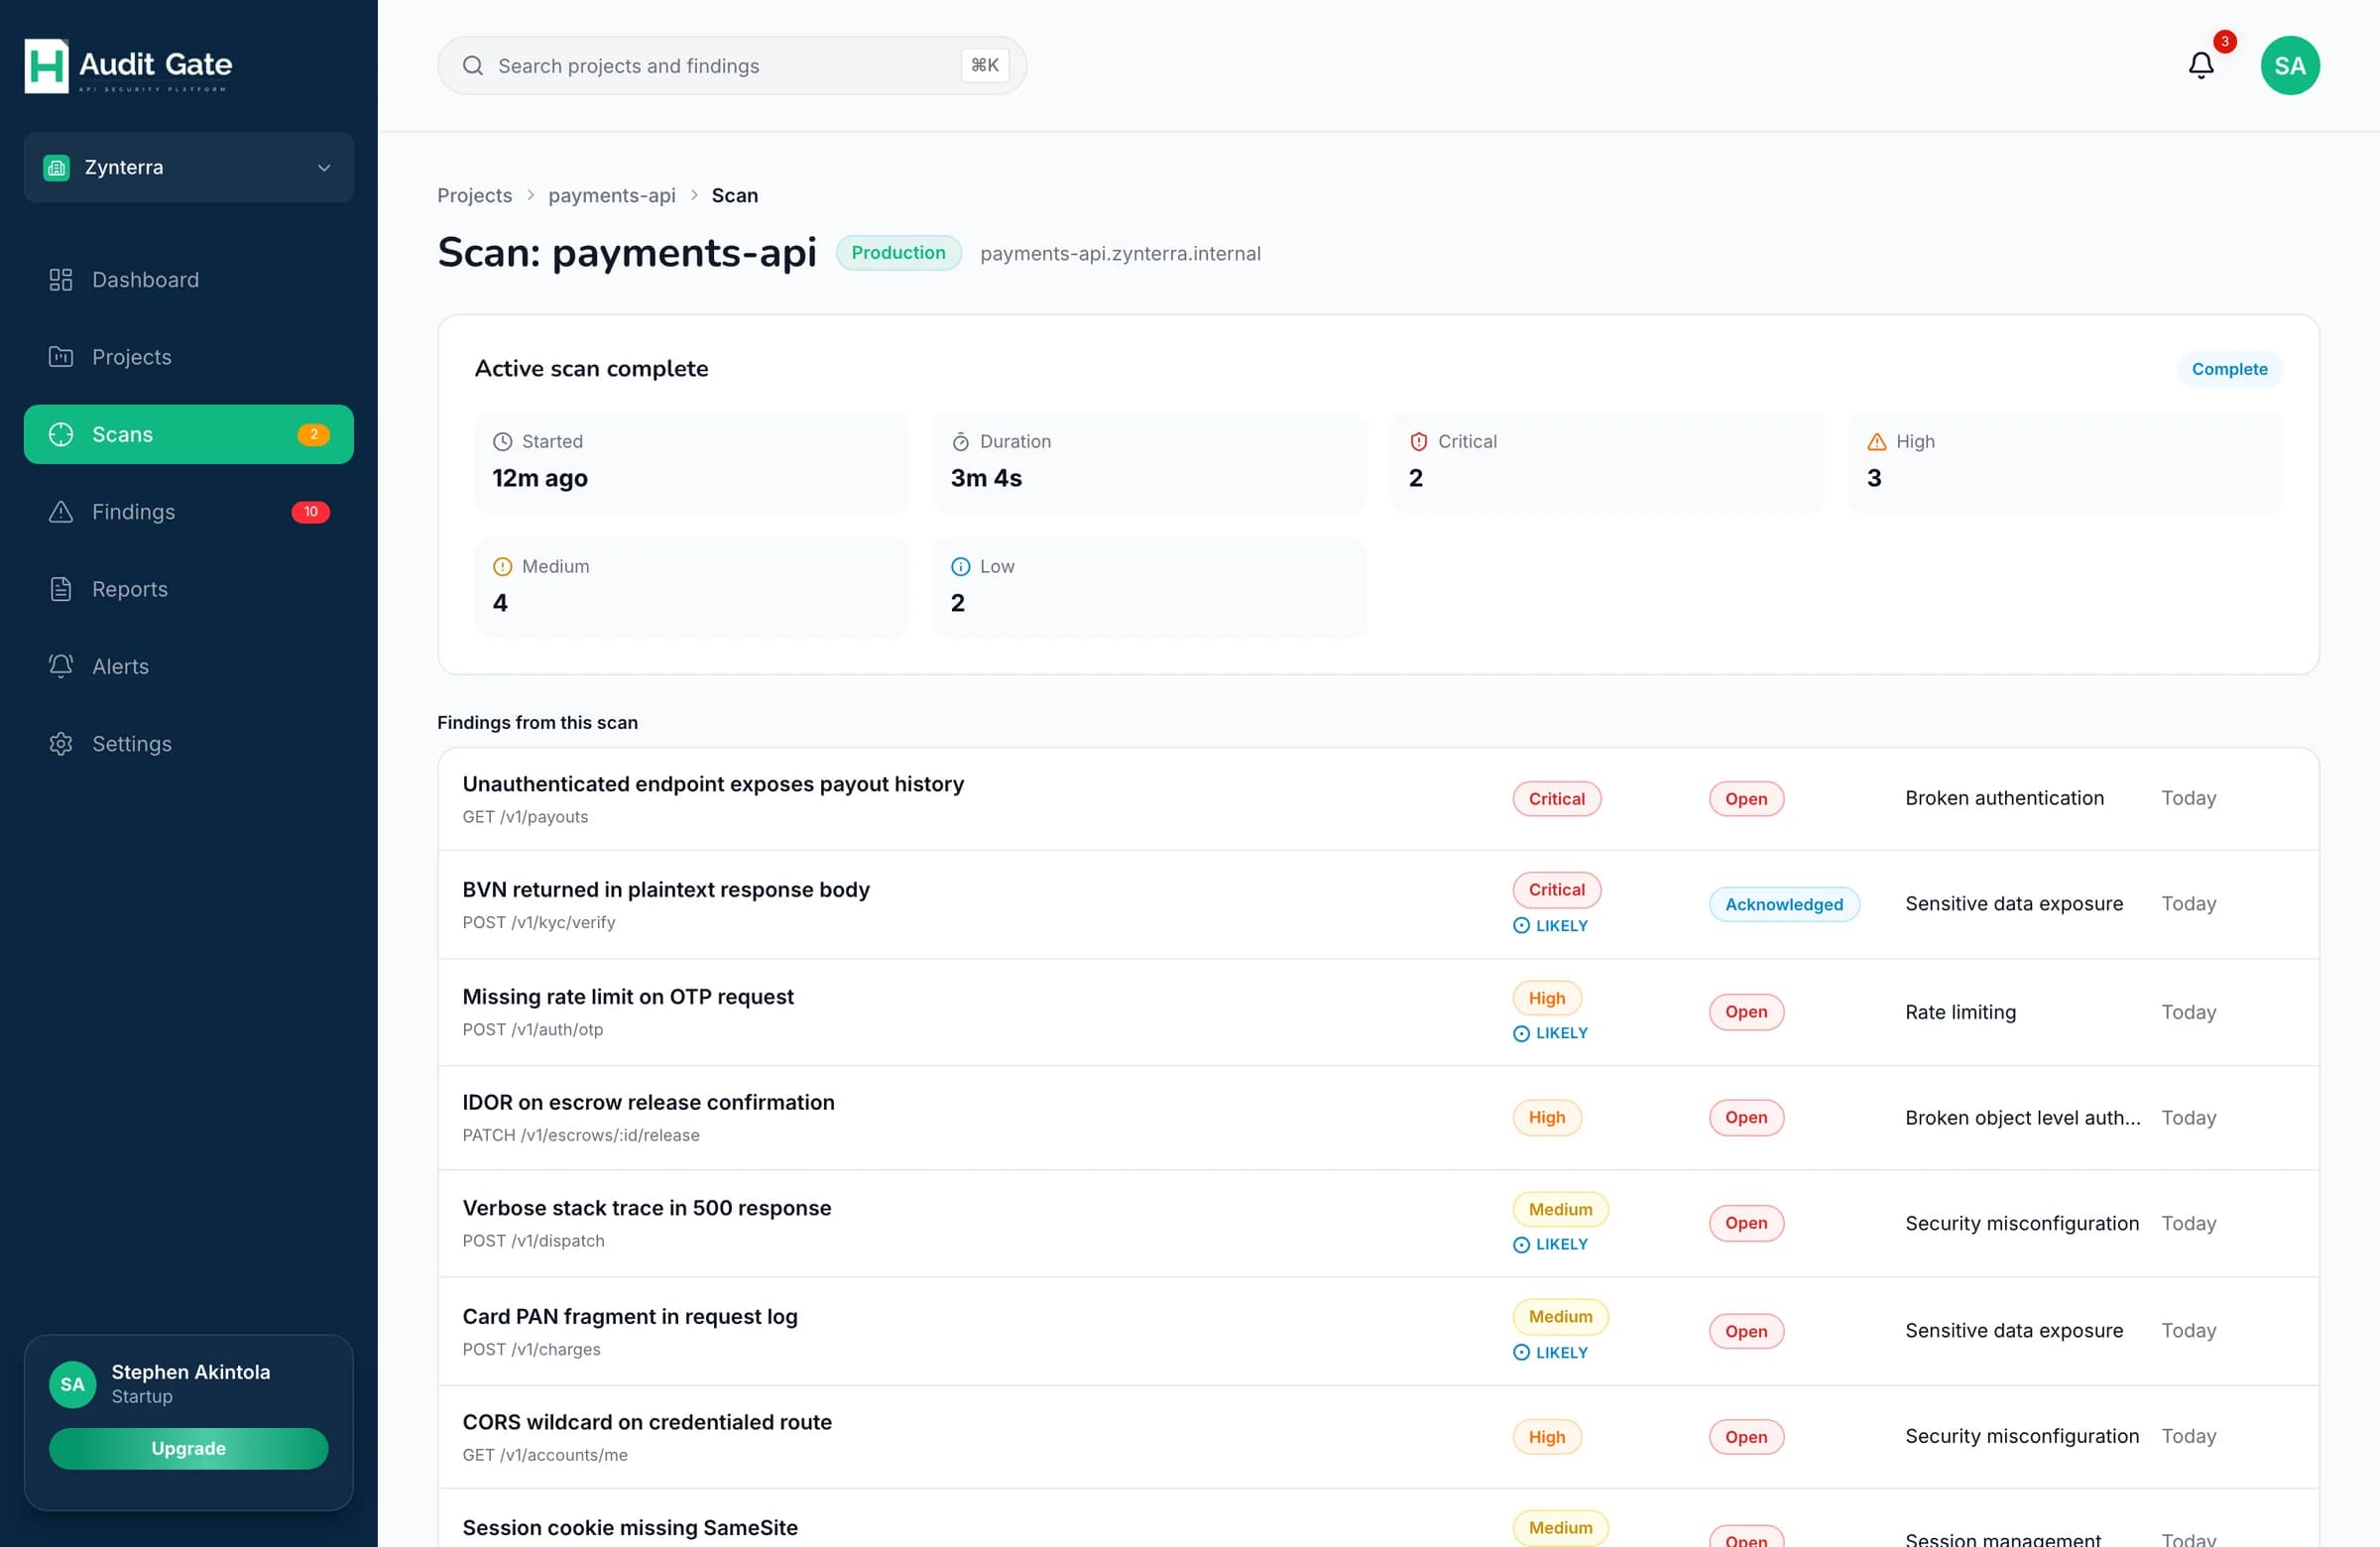
Task: Click the Dashboard grid icon
Action: (x=61, y=280)
